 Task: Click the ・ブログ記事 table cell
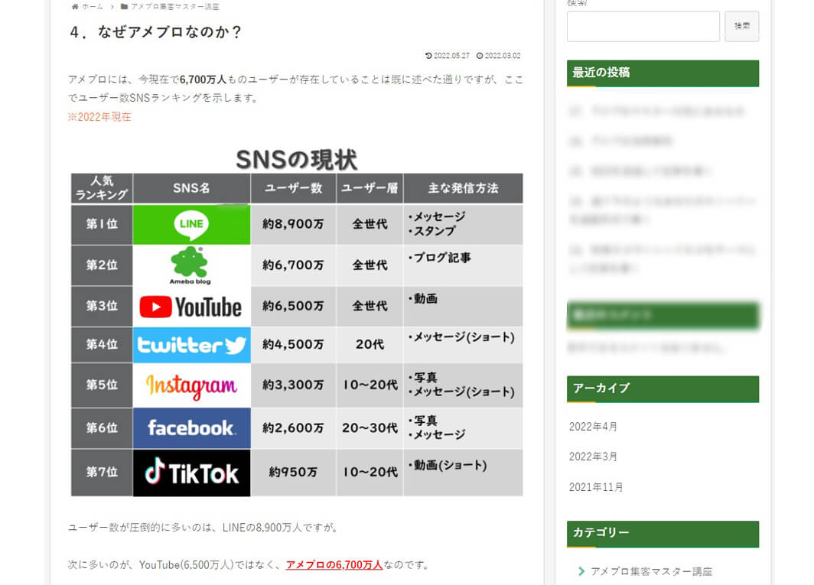[x=463, y=265]
